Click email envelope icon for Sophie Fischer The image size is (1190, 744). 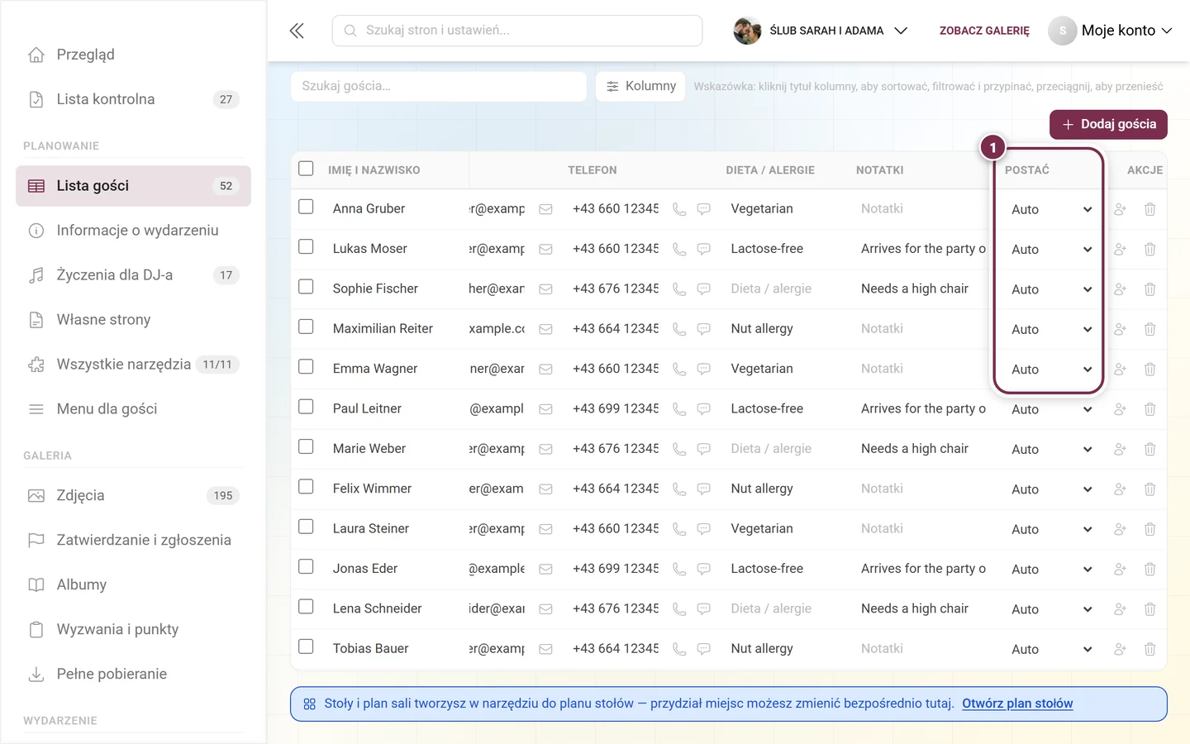[x=545, y=289]
